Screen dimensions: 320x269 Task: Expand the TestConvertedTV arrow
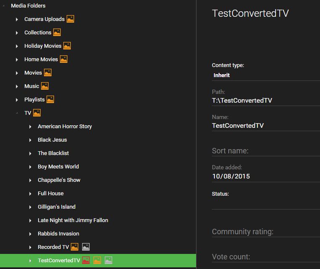pos(30,261)
